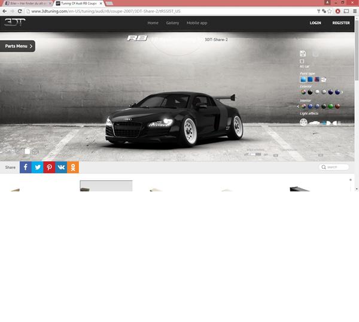This screenshot has height=322, width=359.
Task: Click the LOGIN link
Action: pyautogui.click(x=315, y=23)
